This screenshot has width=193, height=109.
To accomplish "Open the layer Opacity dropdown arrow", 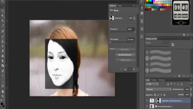I will pos(191,89).
